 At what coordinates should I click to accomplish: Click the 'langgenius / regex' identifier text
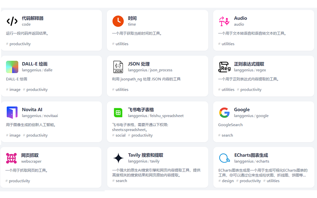click(250, 70)
